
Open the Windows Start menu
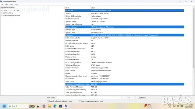[4, 106]
